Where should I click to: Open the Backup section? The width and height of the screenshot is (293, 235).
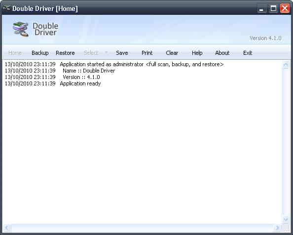pos(40,53)
